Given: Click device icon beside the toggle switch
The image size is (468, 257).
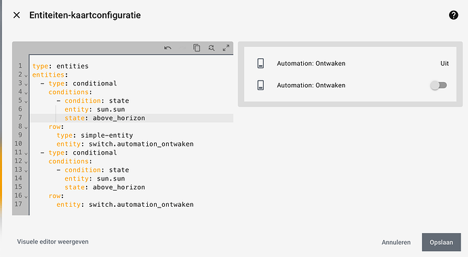Looking at the screenshot, I should click(x=260, y=85).
